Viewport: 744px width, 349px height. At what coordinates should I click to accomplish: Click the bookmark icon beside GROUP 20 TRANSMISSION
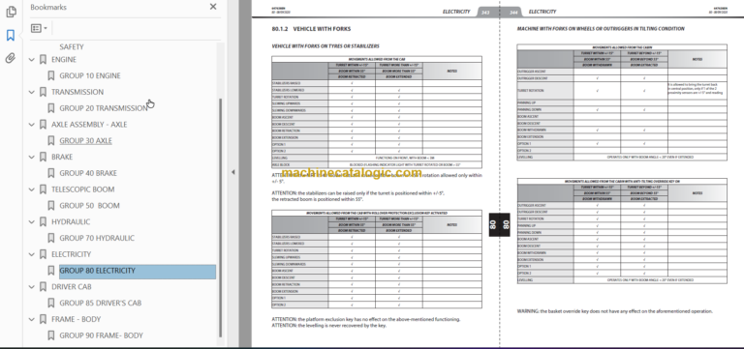[51, 108]
